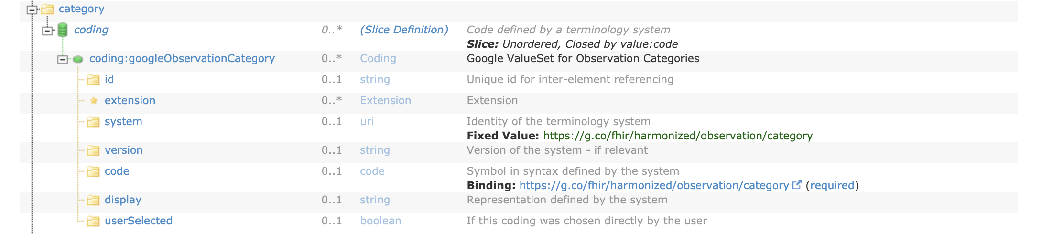Viewport: 1042px width, 234px height.
Task: Select the userSelected element name
Action: click(139, 221)
